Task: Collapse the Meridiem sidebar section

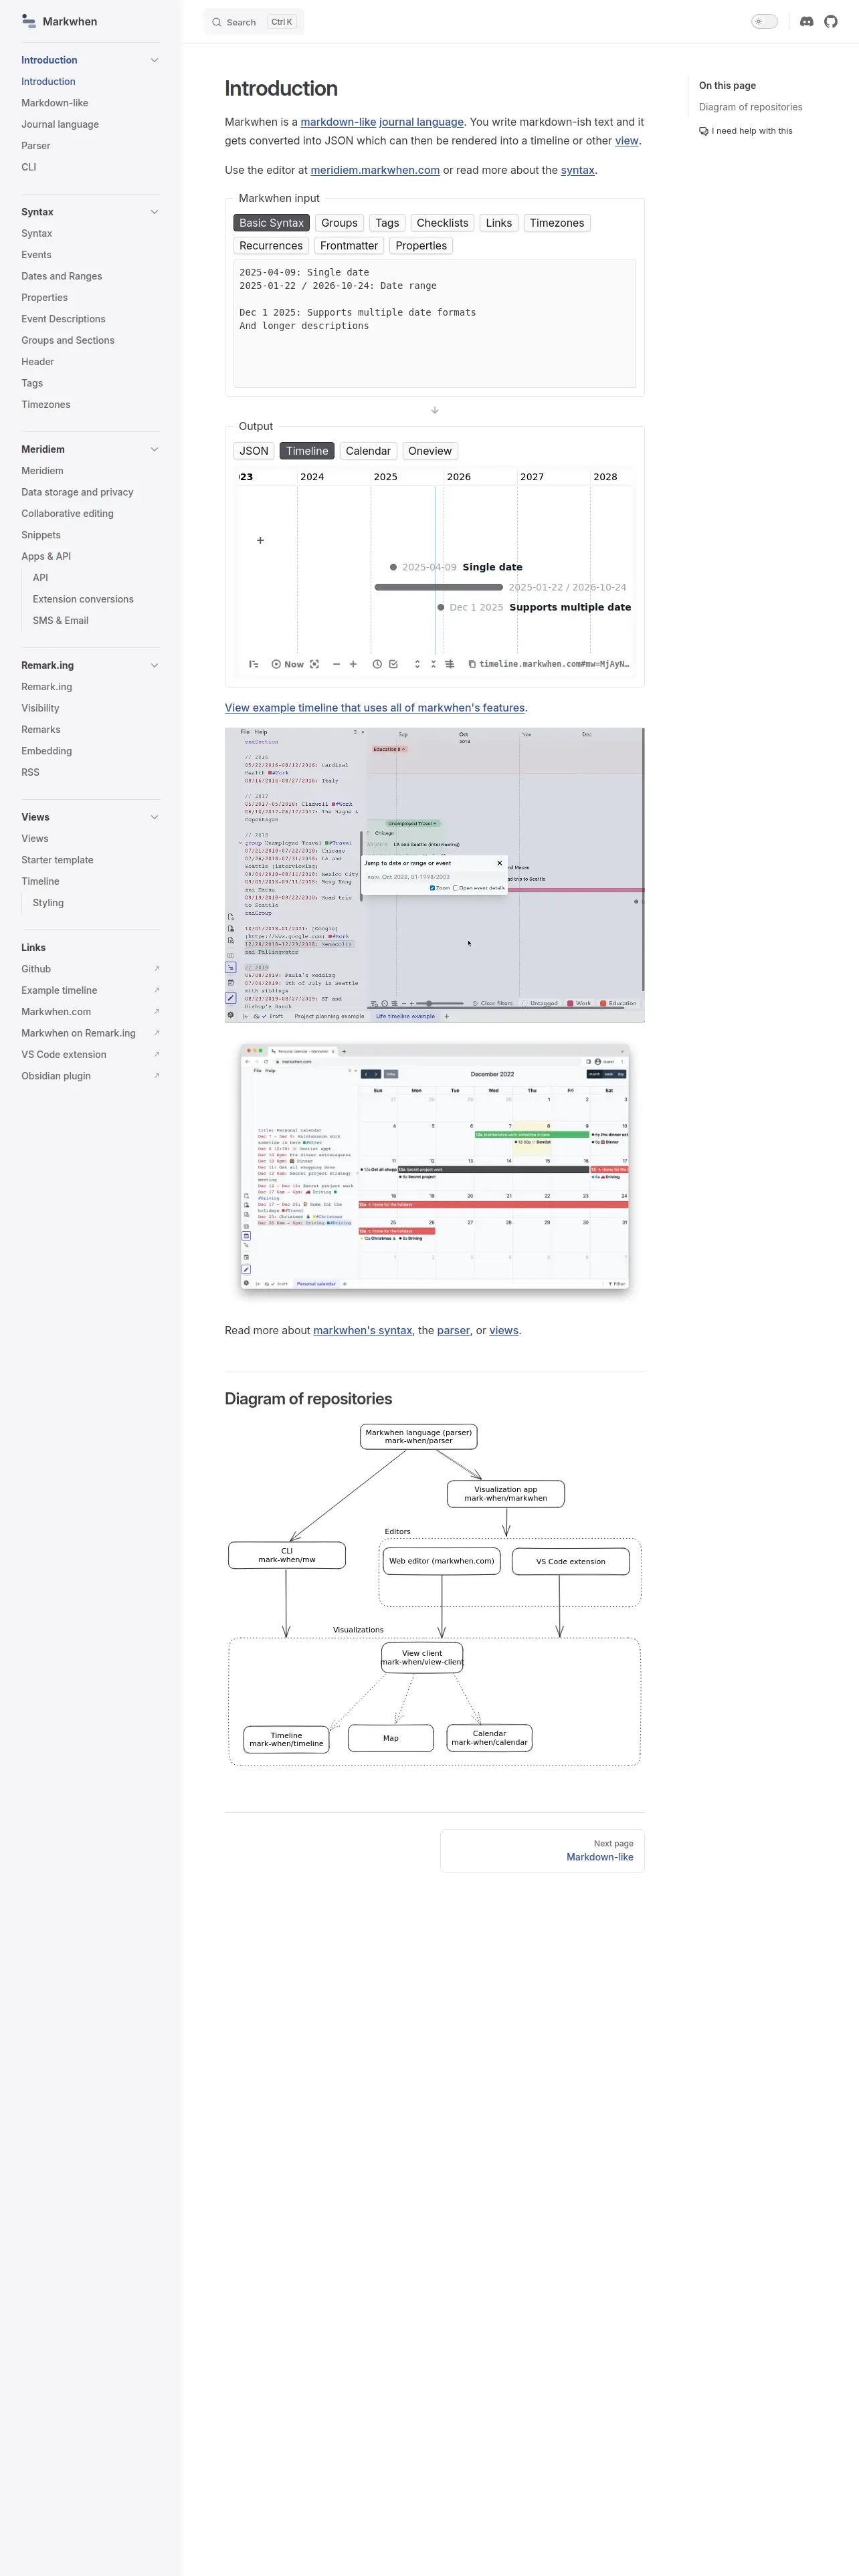Action: [x=154, y=449]
